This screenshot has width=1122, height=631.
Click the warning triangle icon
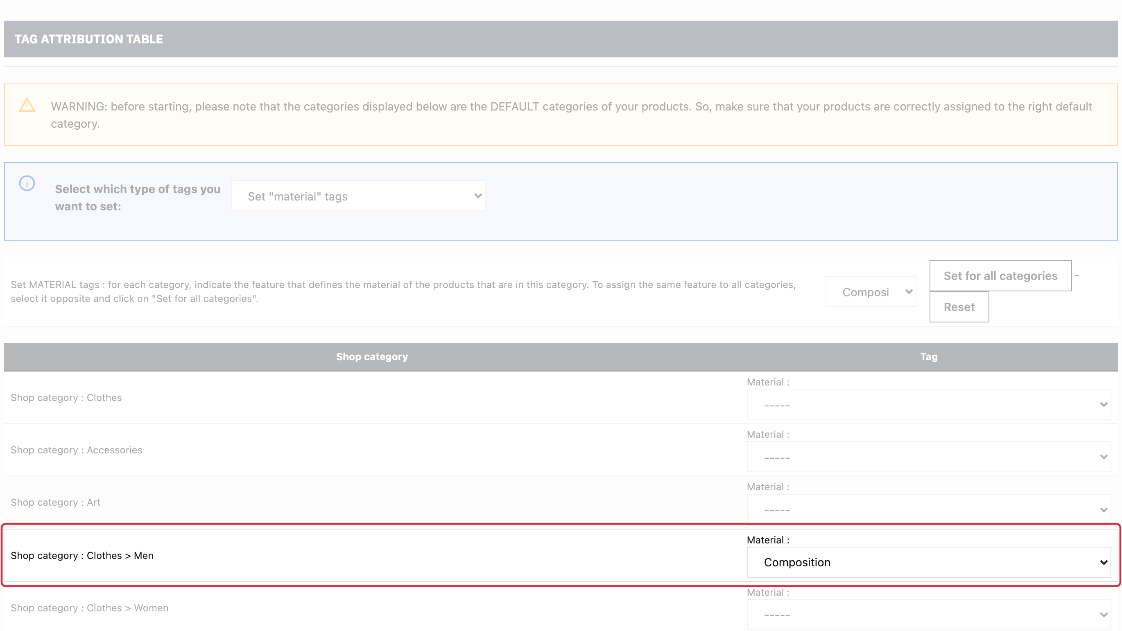(27, 105)
